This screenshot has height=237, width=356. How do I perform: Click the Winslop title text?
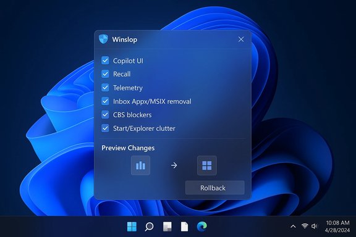pos(125,39)
